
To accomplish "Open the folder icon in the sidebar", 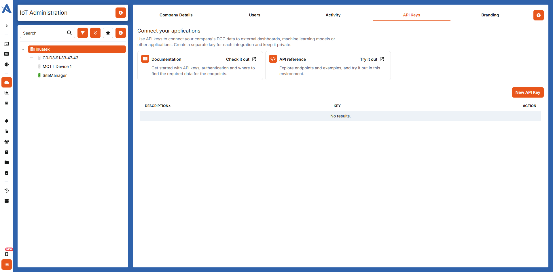I will pos(7,162).
